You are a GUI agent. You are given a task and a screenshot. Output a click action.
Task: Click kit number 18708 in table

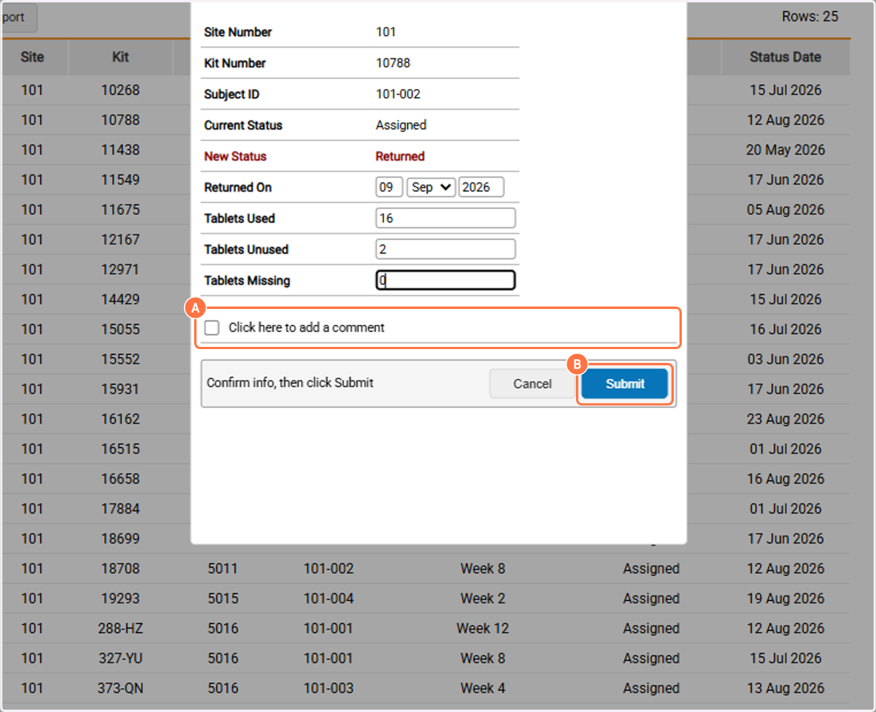pyautogui.click(x=120, y=568)
